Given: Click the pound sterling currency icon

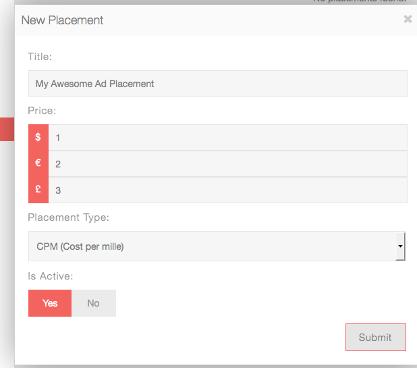Looking at the screenshot, I should (x=38, y=190).
